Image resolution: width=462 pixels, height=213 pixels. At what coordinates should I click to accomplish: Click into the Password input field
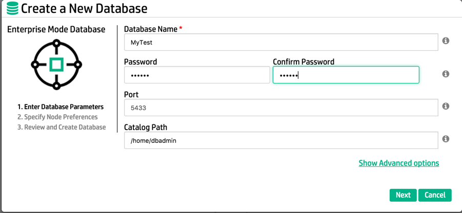[197, 75]
